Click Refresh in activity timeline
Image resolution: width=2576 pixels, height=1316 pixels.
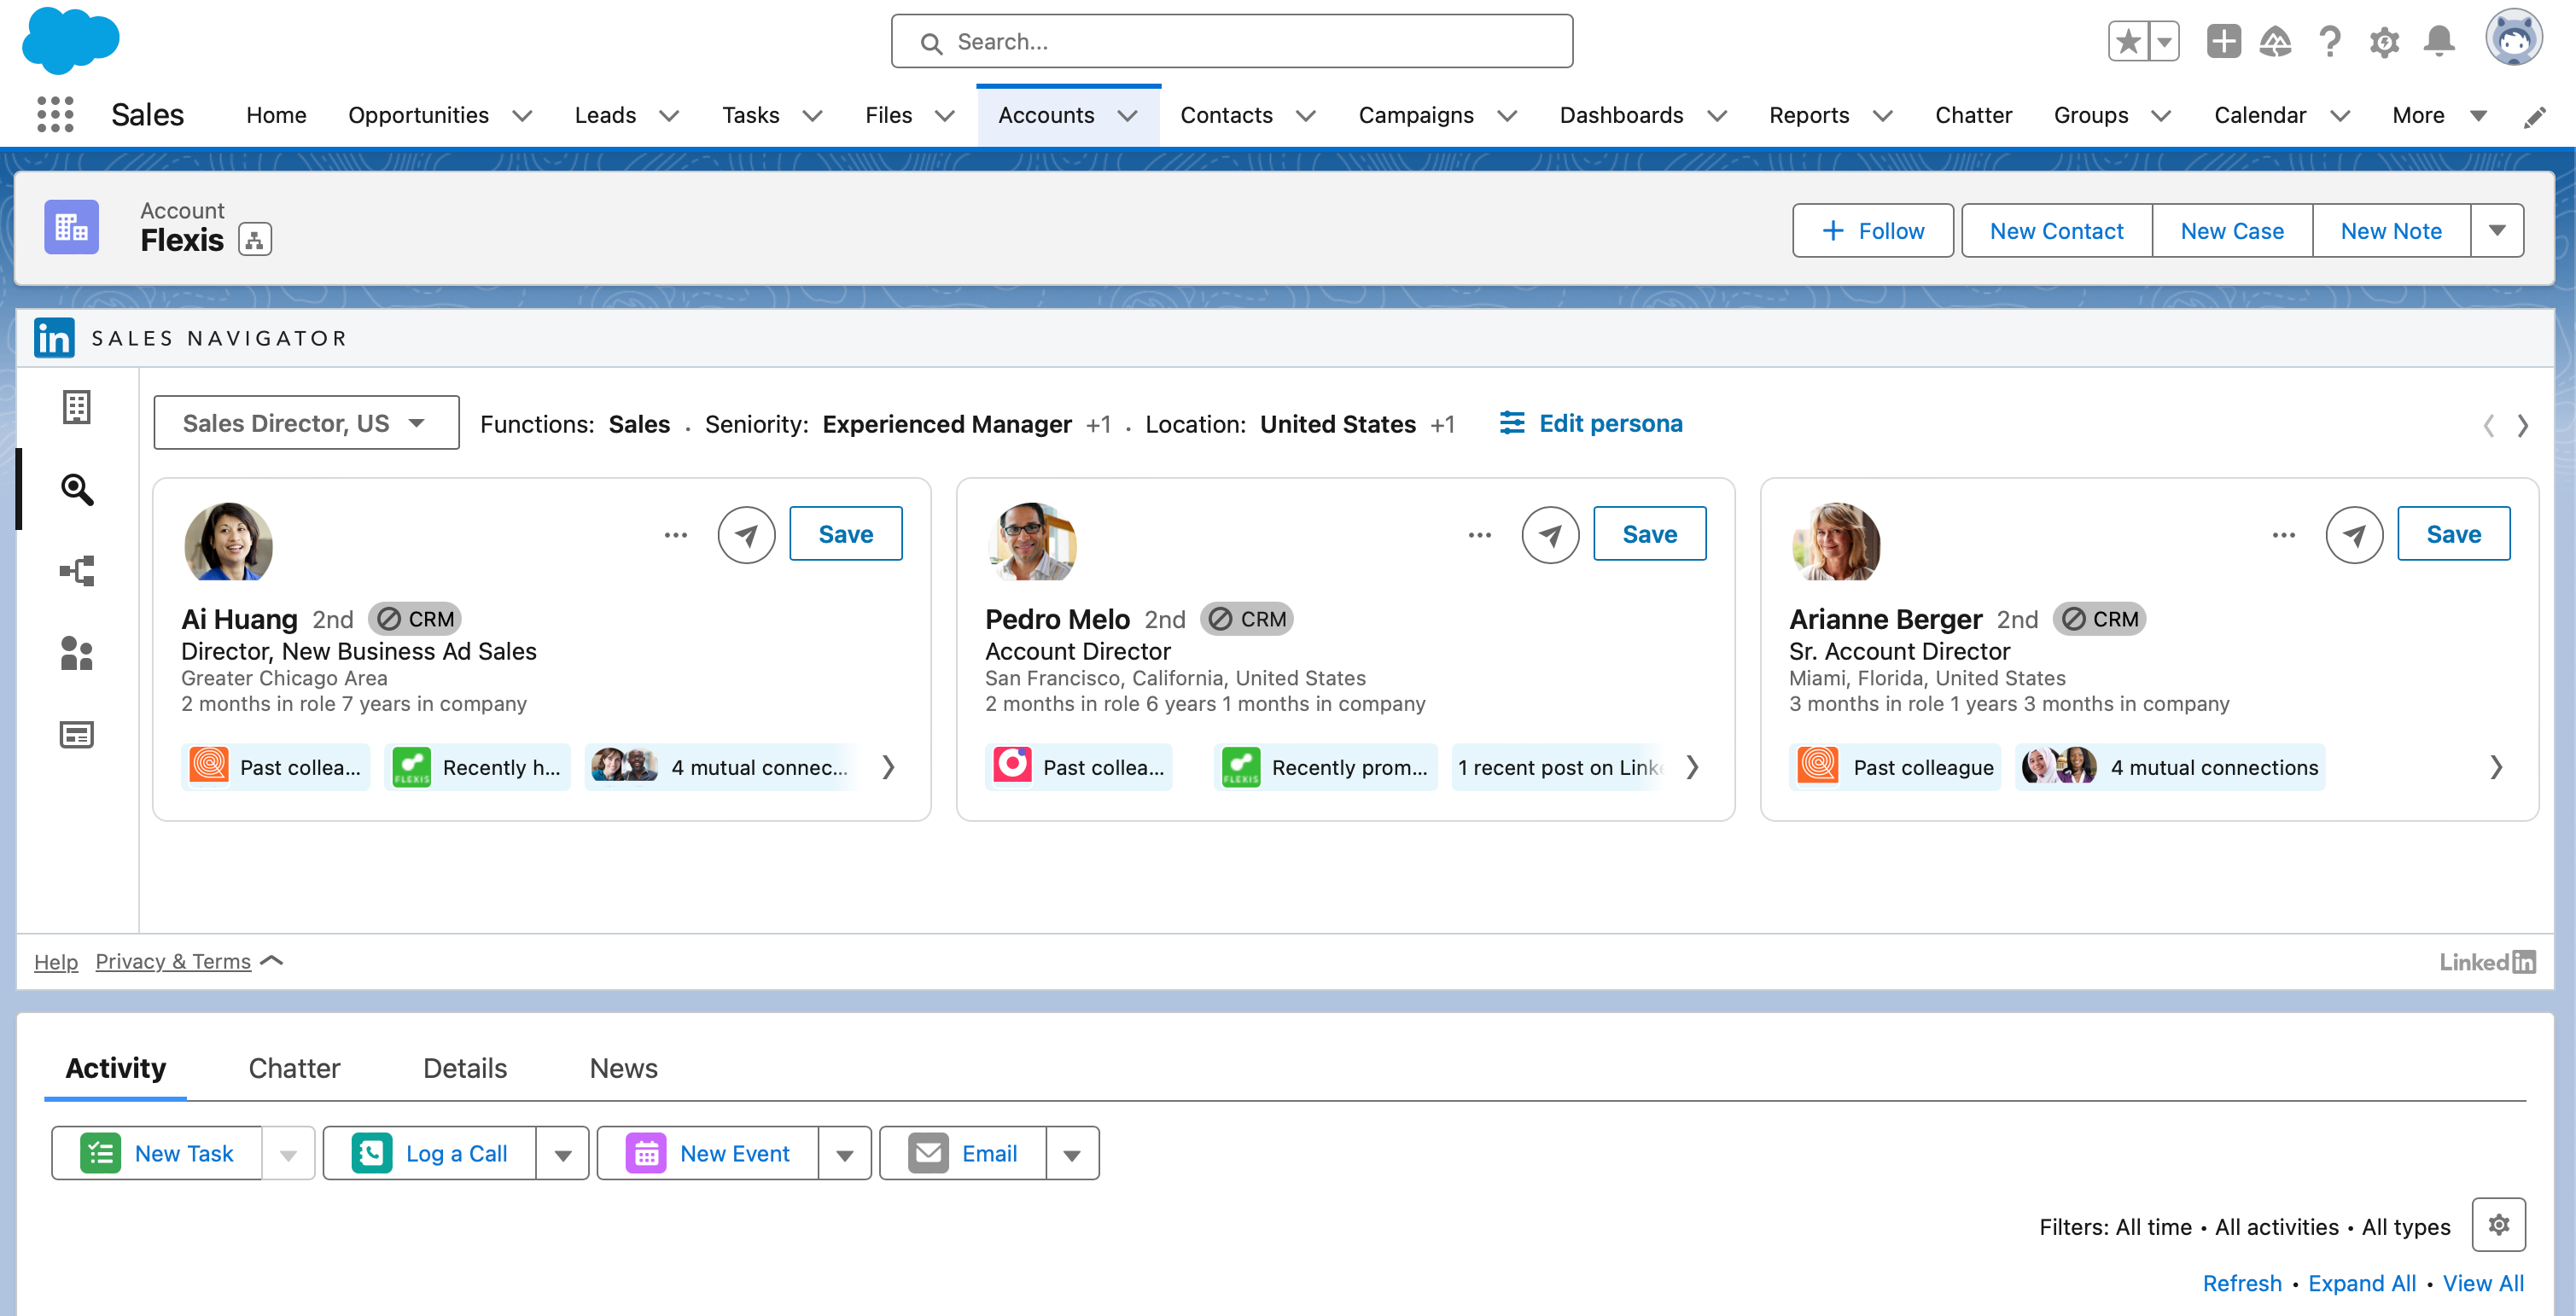pos(2242,1283)
